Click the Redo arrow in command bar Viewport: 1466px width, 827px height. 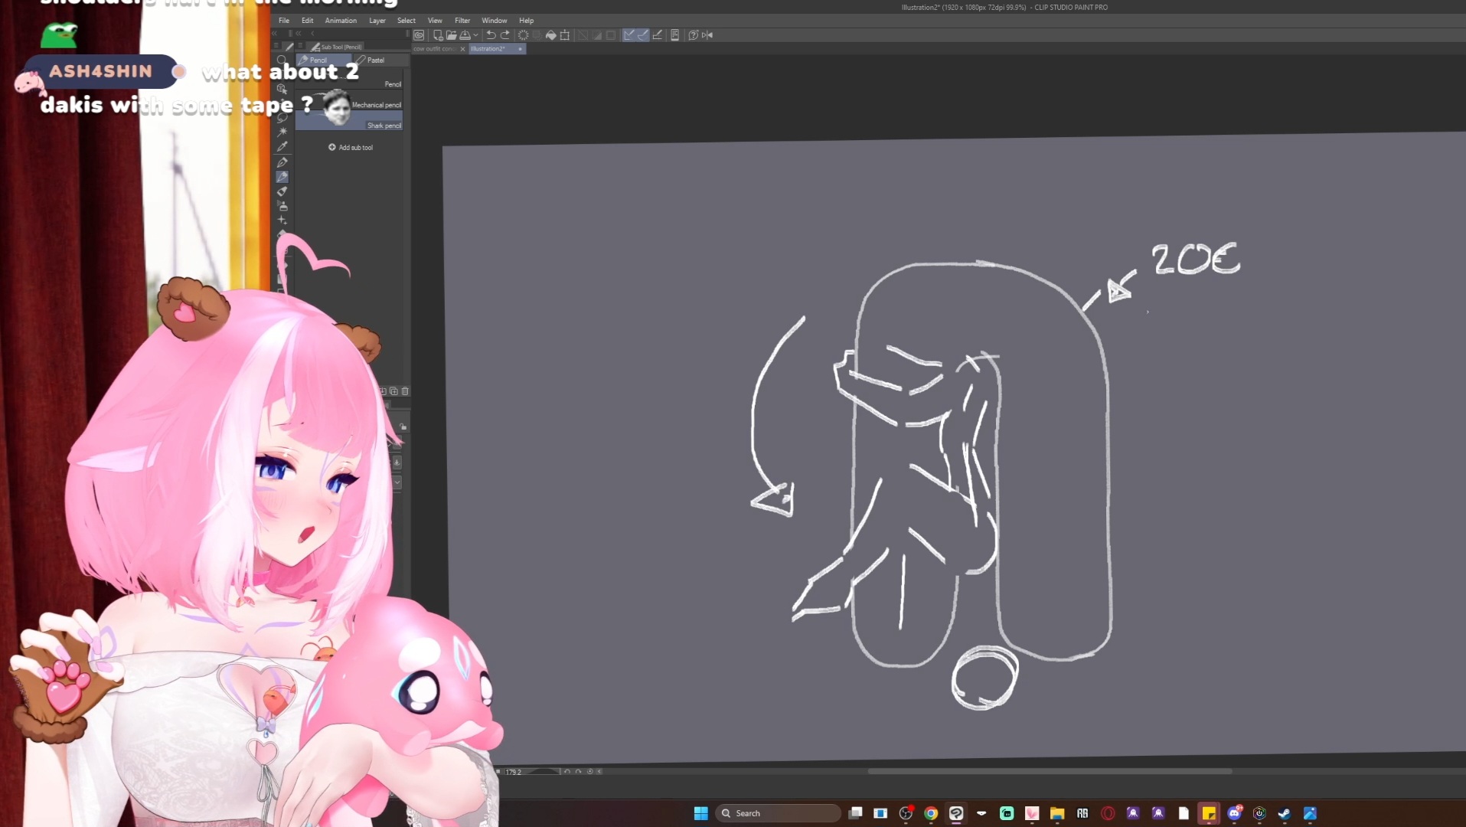point(505,35)
